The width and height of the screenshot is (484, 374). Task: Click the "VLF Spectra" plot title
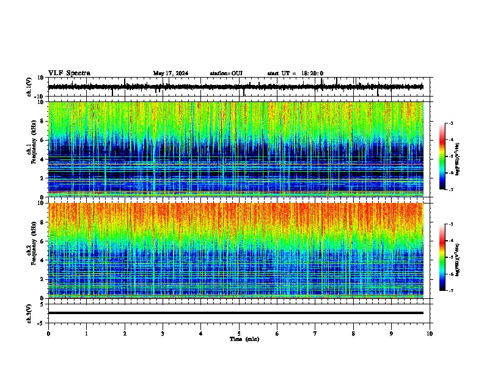coord(69,73)
